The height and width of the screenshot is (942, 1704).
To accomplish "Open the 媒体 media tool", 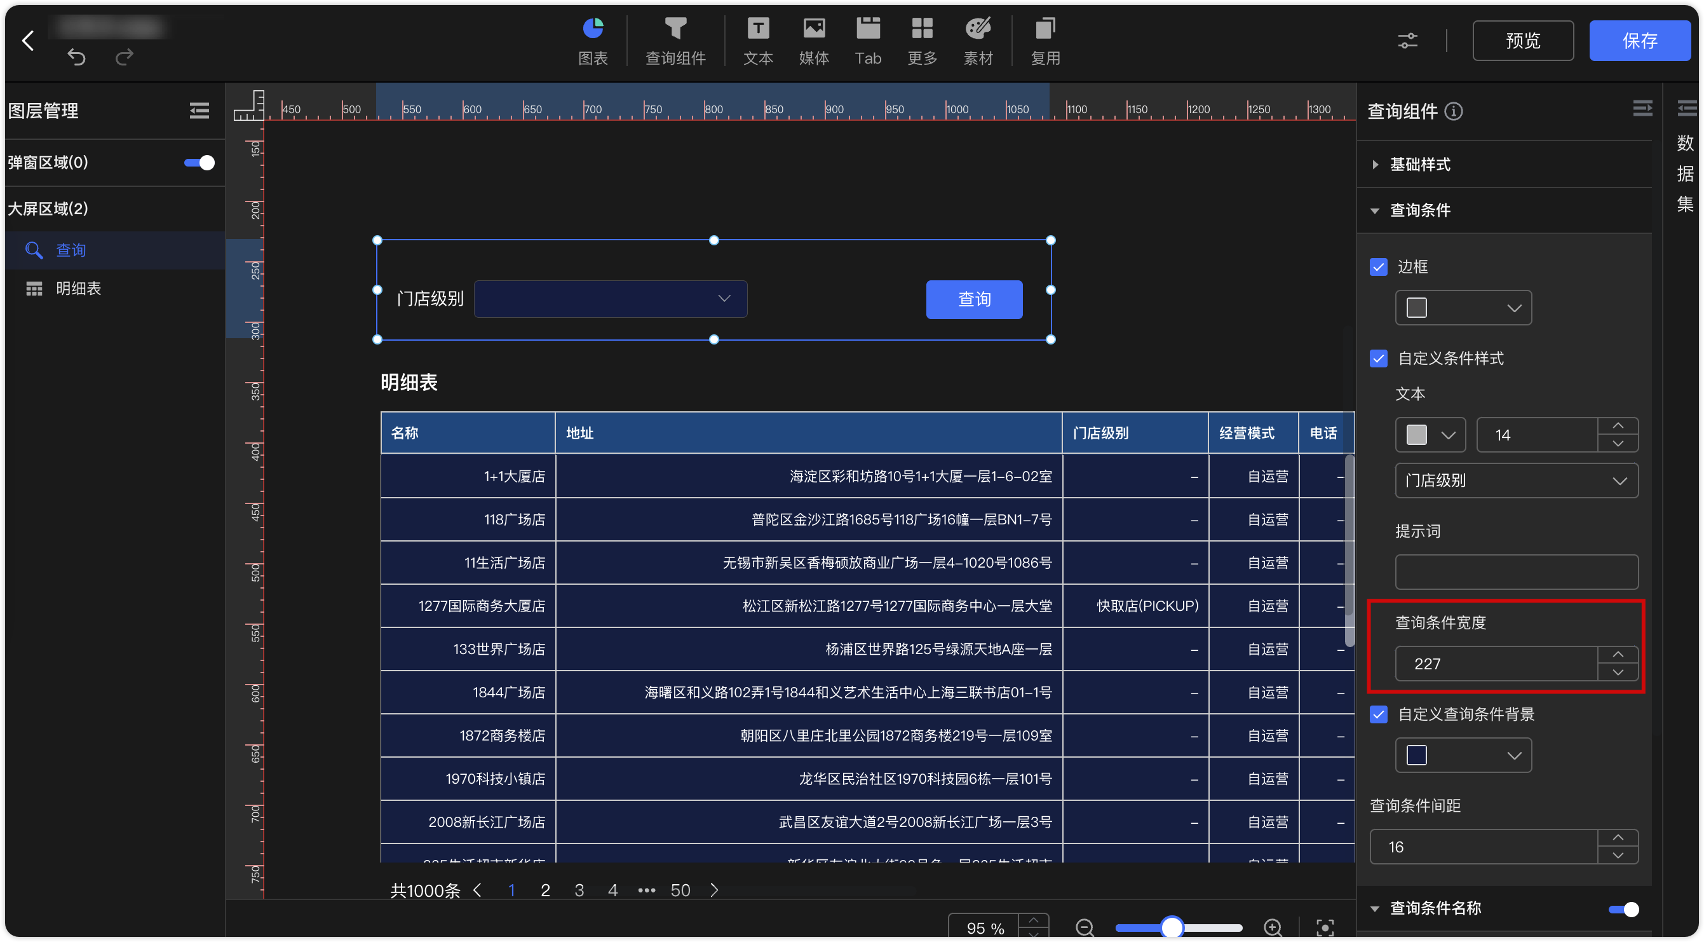I will coord(814,41).
